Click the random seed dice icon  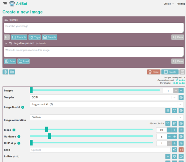175,150
